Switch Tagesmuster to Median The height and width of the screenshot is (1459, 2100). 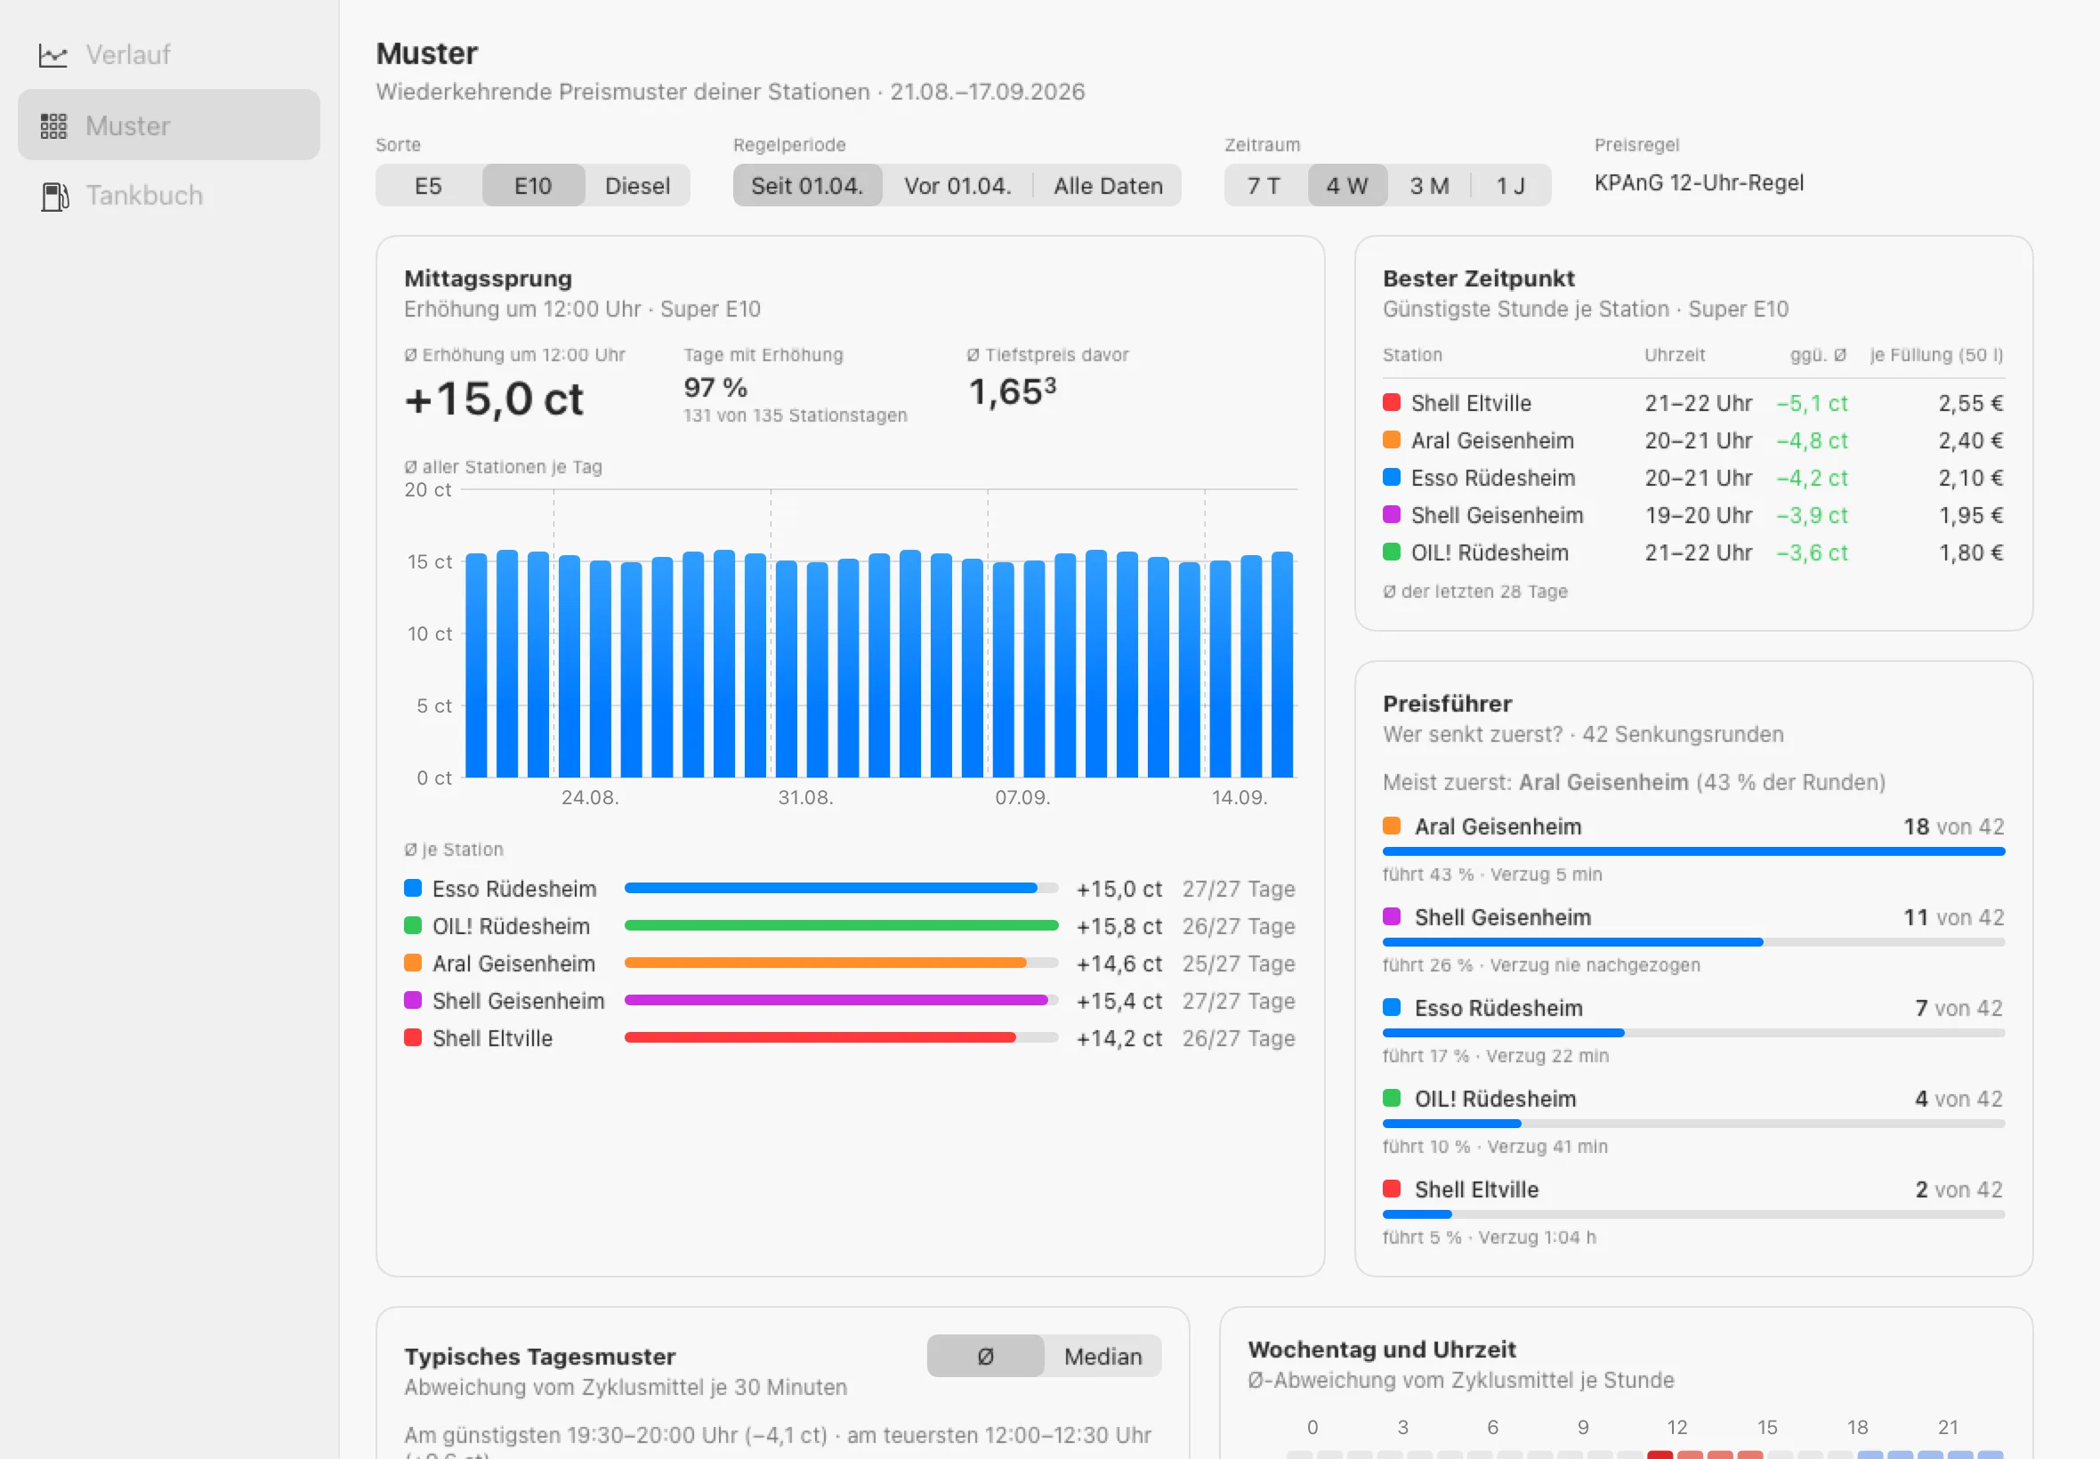1102,1356
